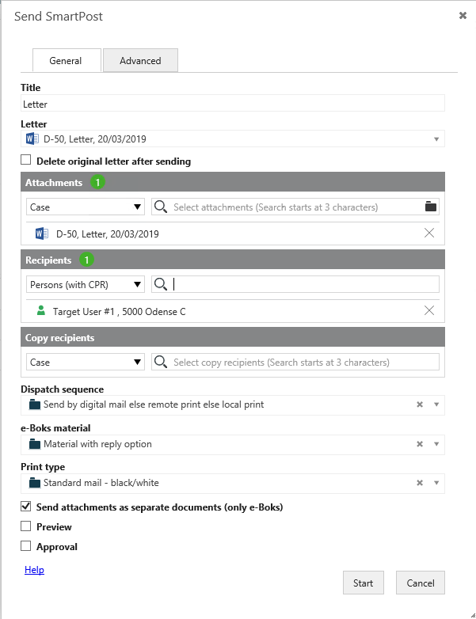The height and width of the screenshot is (619, 476).
Task: Select the General tab
Action: pos(66,61)
